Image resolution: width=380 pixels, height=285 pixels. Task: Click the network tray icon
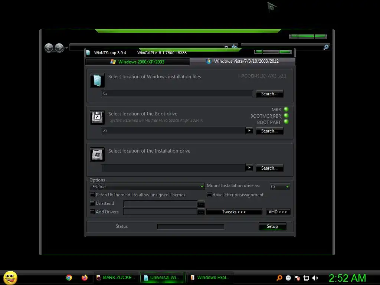(x=306, y=278)
